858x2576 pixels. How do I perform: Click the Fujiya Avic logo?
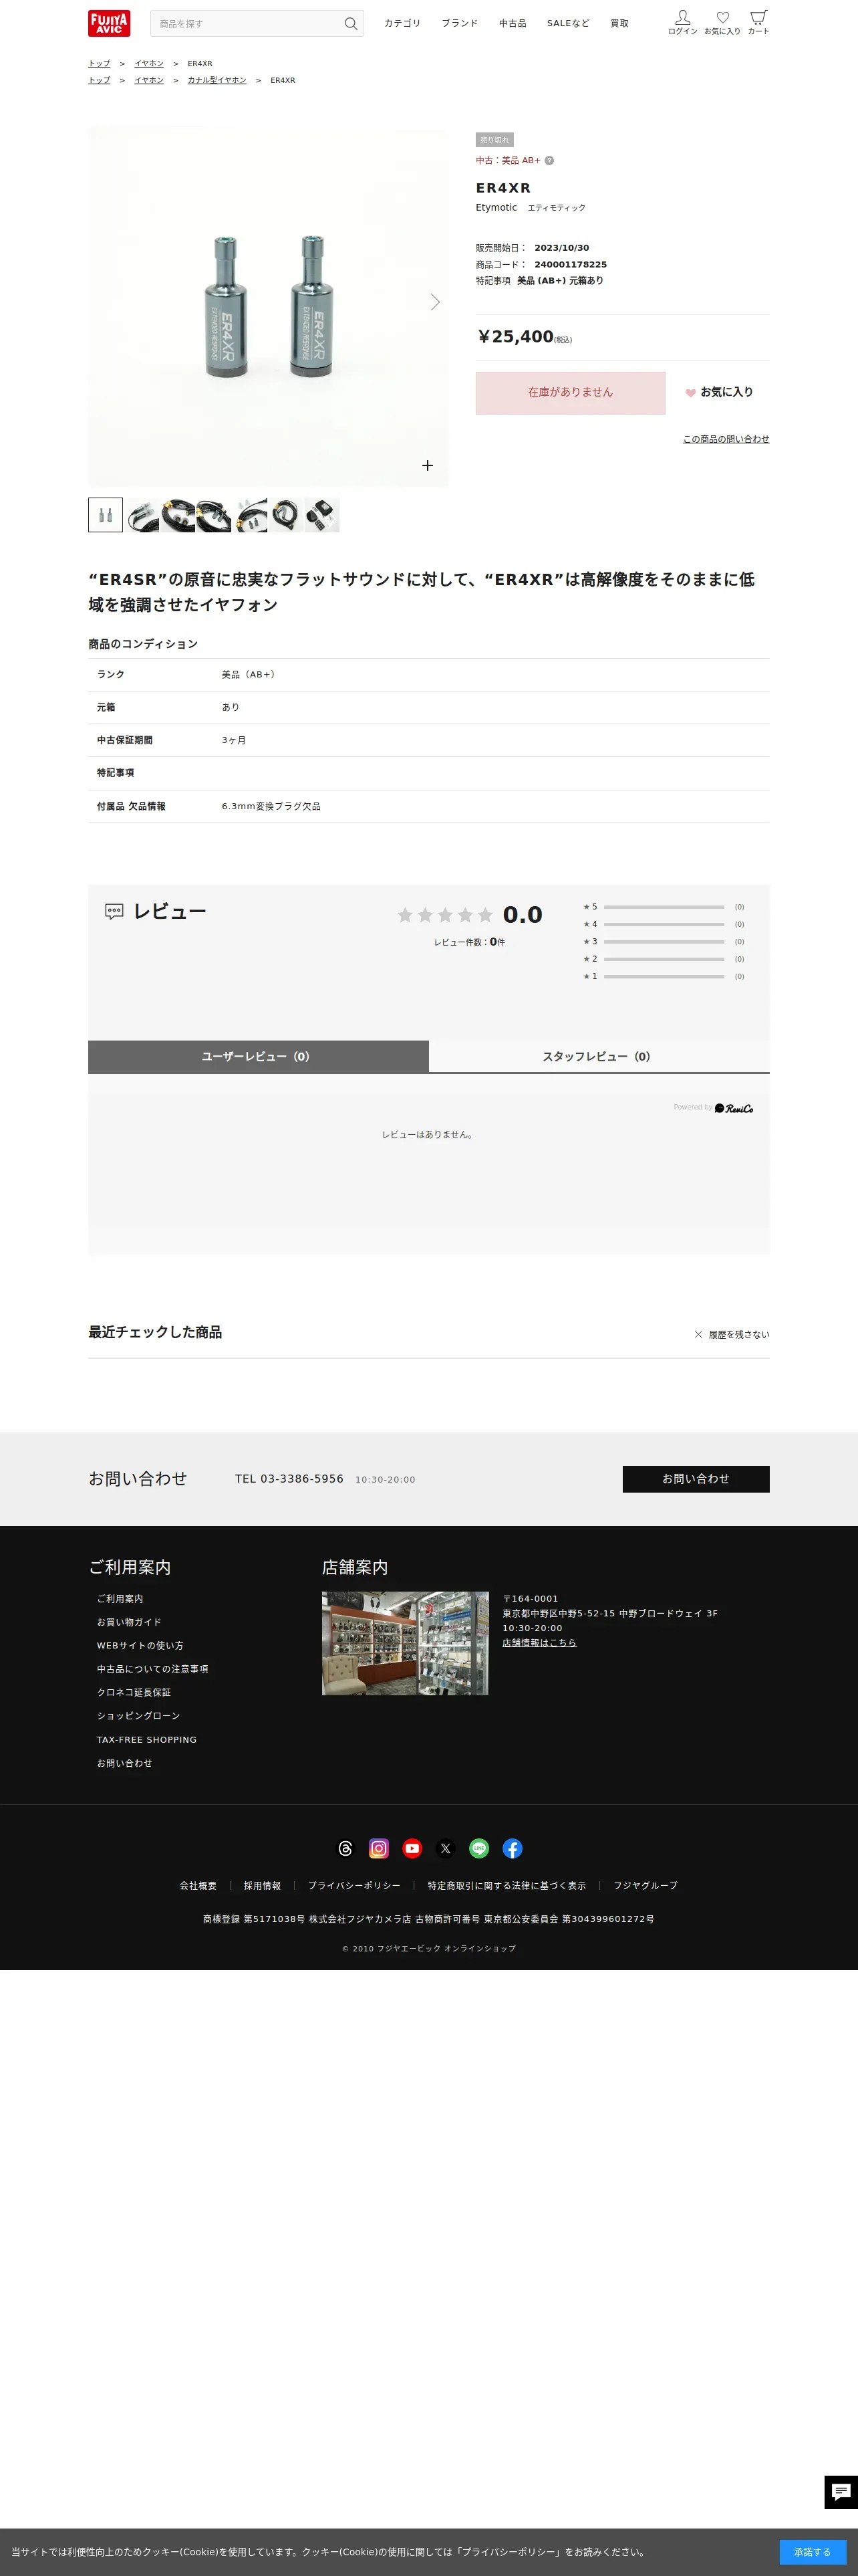point(109,23)
